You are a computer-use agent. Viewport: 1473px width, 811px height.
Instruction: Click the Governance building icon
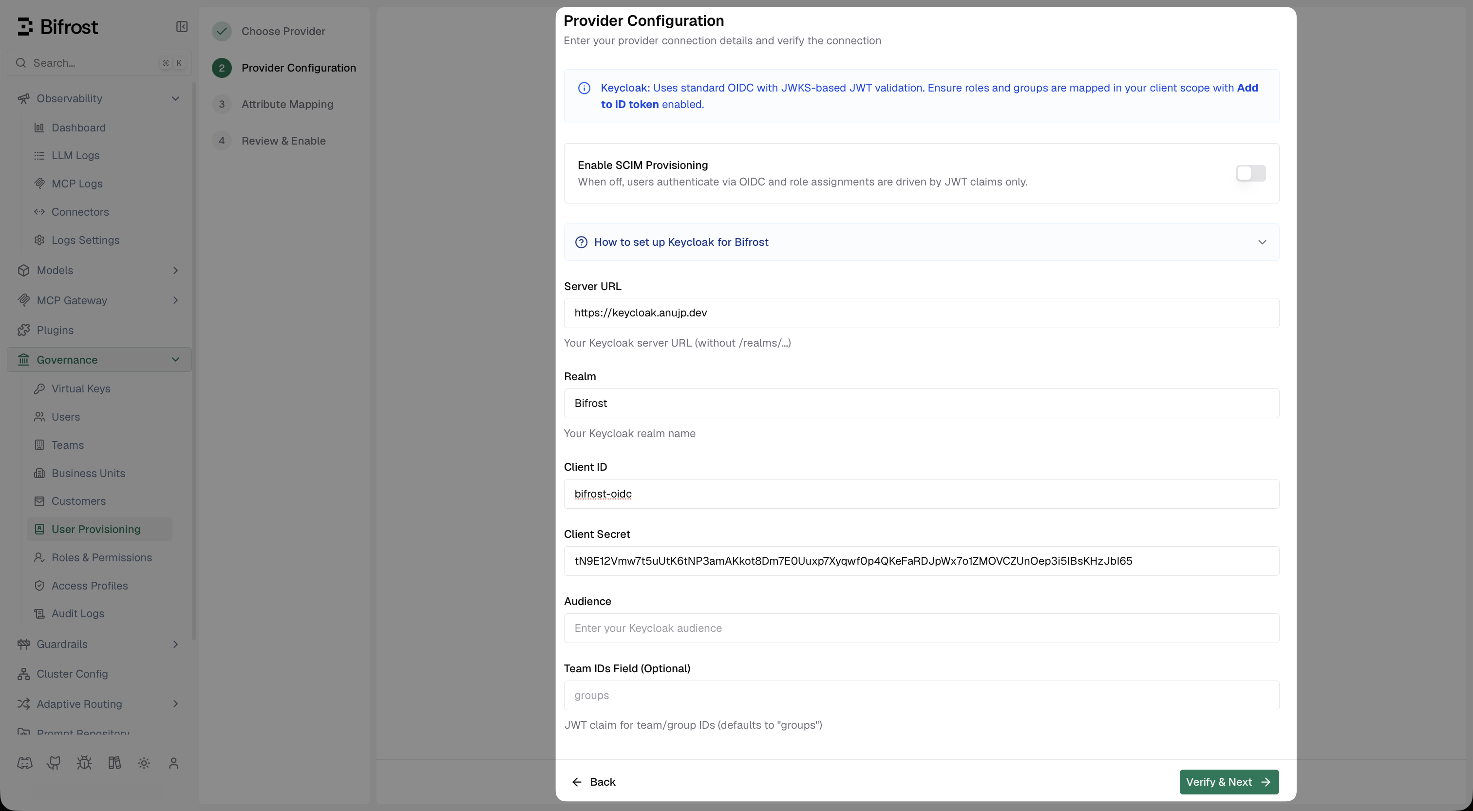click(23, 359)
